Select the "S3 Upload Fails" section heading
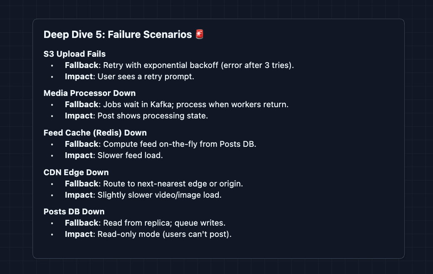 coord(75,54)
